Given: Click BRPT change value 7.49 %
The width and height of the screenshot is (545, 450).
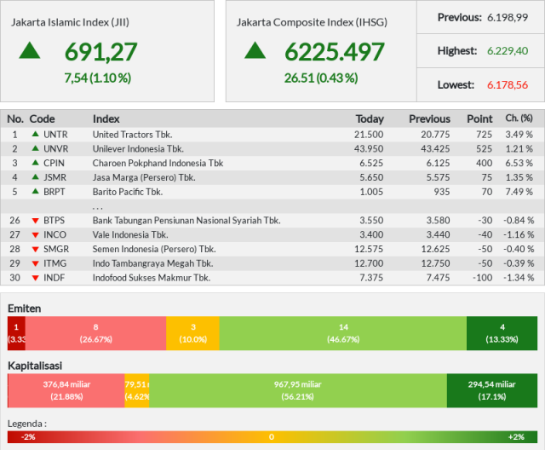Looking at the screenshot, I should point(519,191).
